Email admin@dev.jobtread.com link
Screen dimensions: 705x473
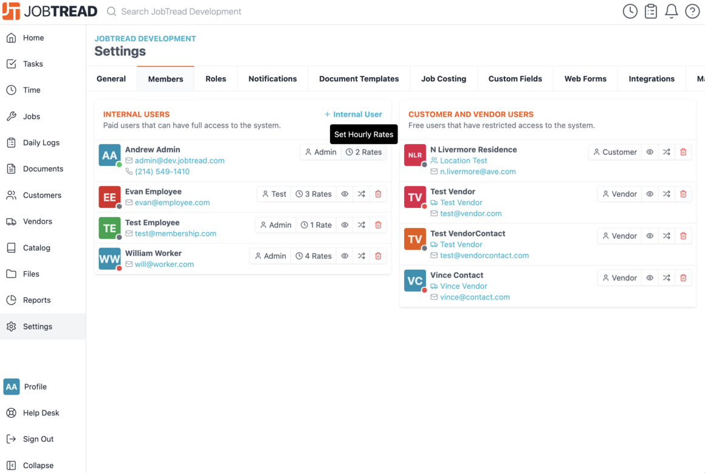tap(179, 161)
